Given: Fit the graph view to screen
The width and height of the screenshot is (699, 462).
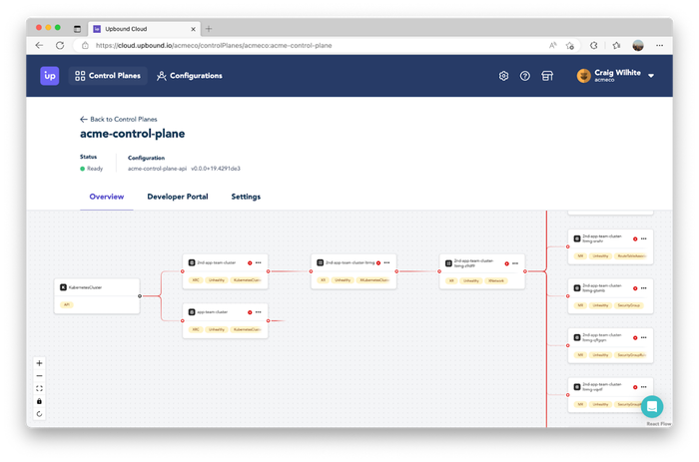Looking at the screenshot, I should click(39, 388).
